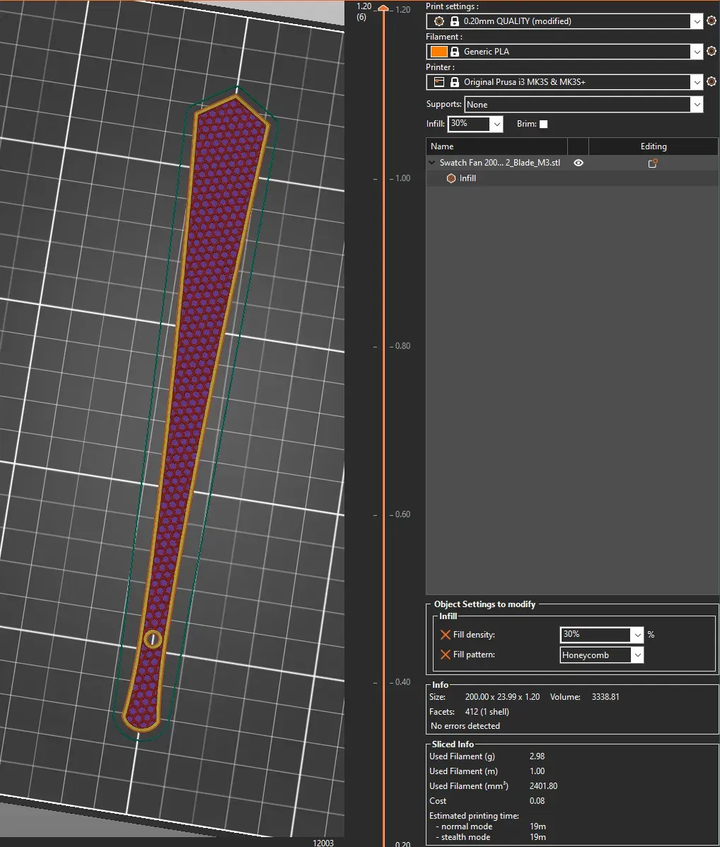This screenshot has height=847, width=720.
Task: Click the top Infill 30% input field
Action: pos(469,124)
